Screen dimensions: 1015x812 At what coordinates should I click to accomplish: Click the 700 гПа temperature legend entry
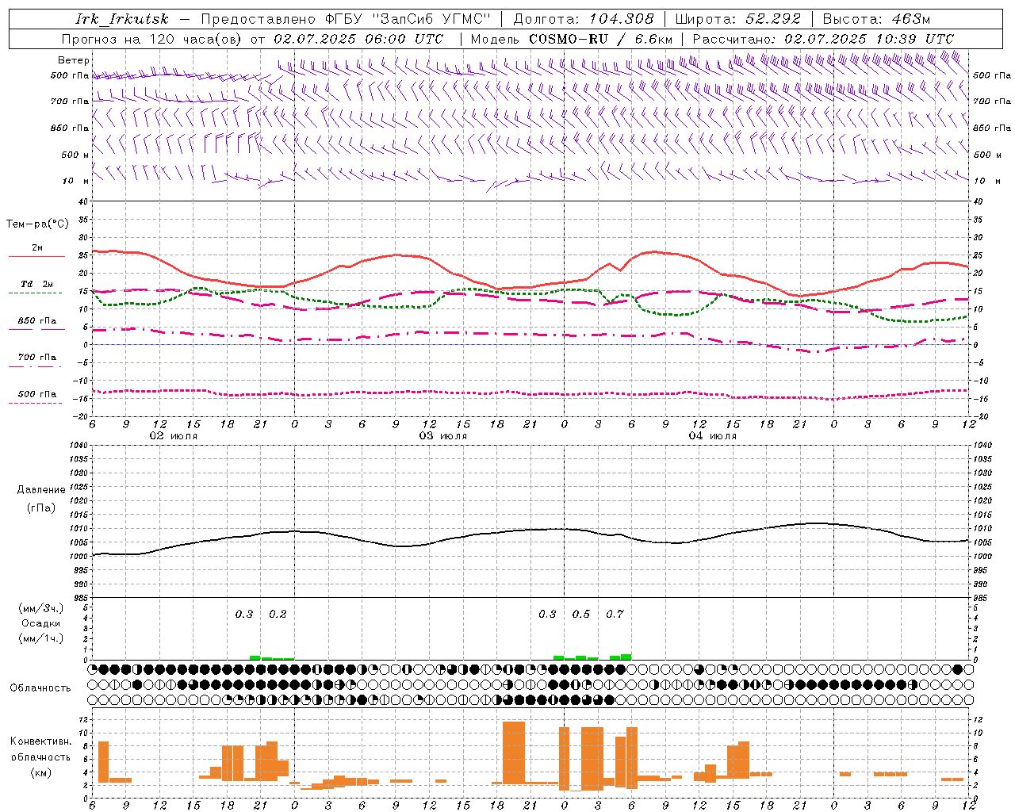click(x=37, y=357)
